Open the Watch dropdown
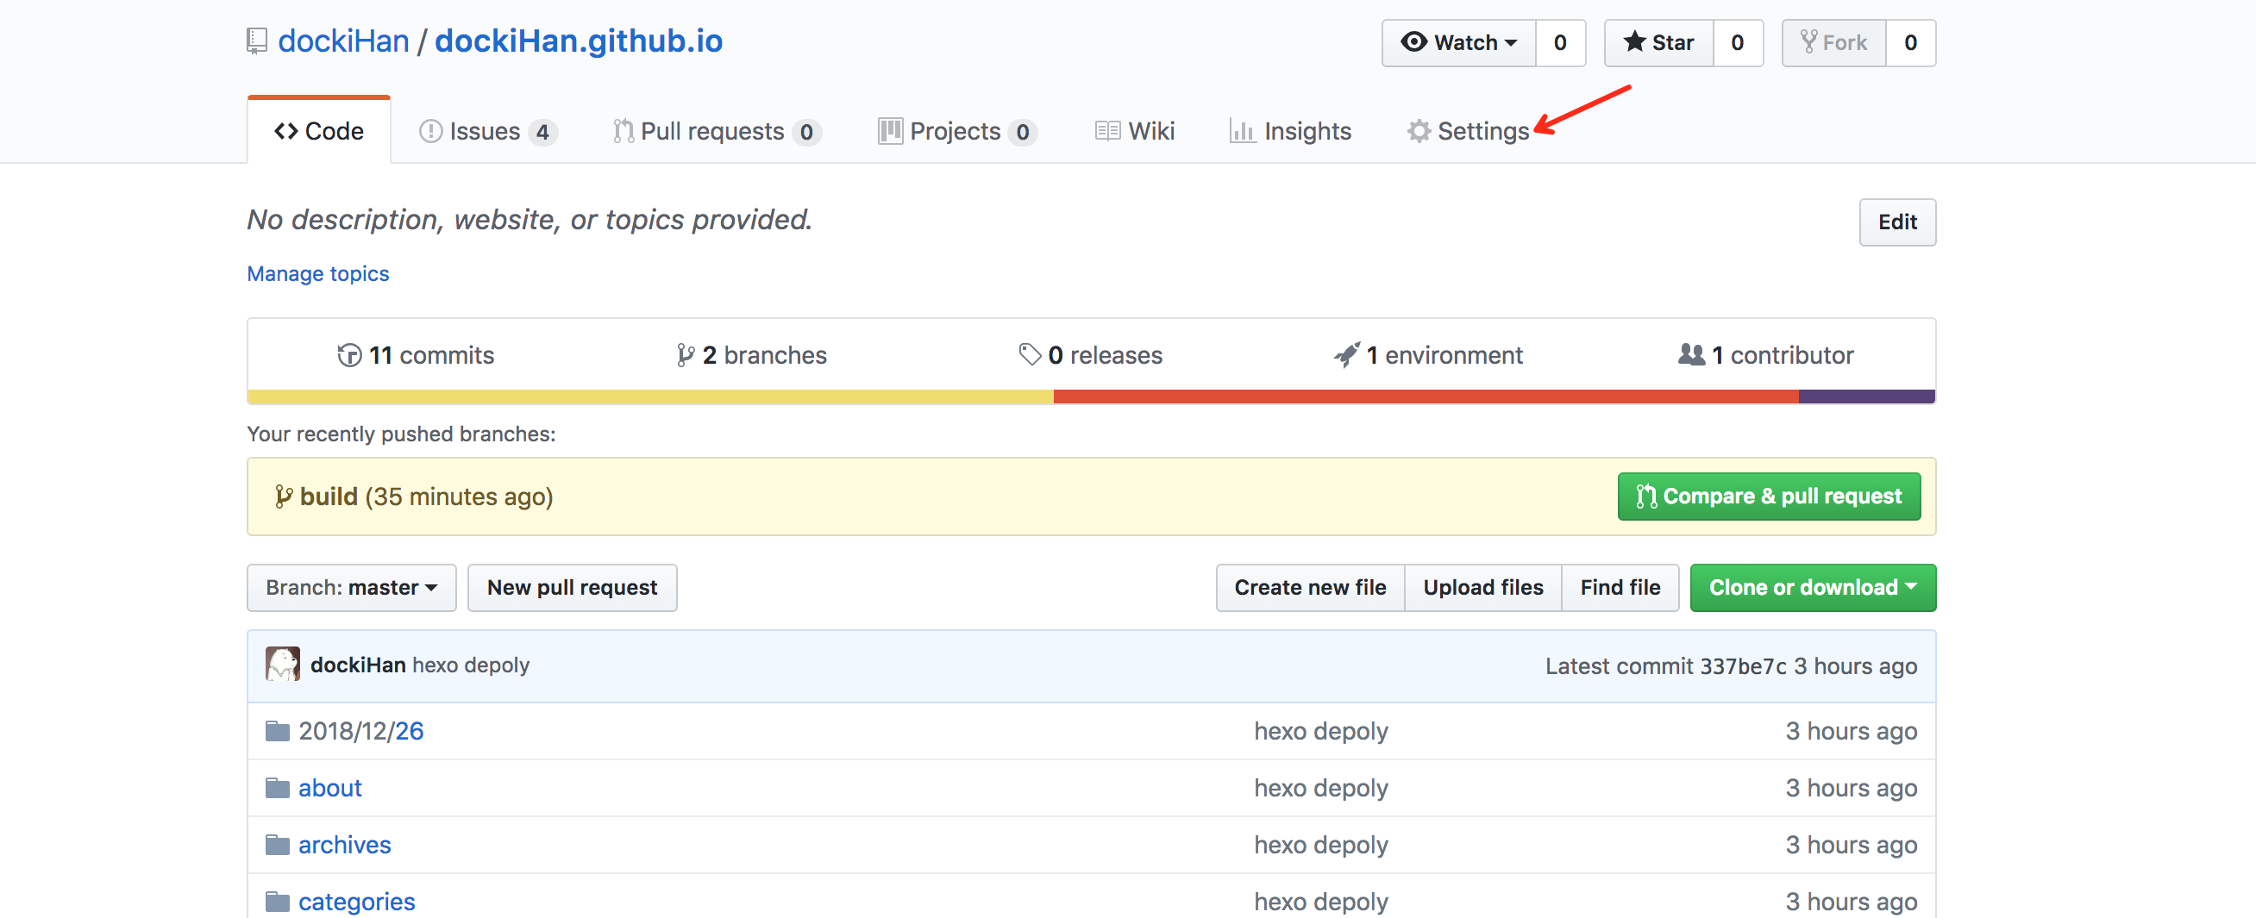This screenshot has width=2256, height=918. (1458, 43)
